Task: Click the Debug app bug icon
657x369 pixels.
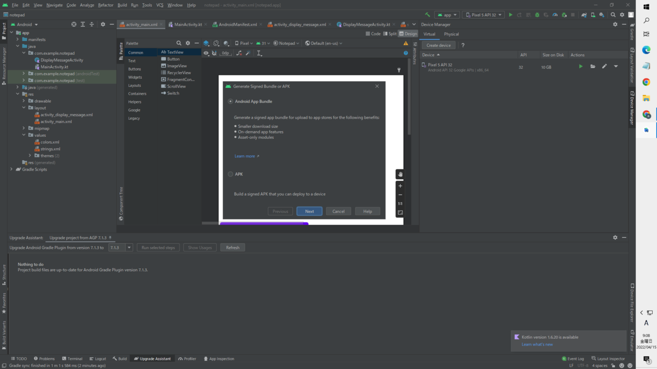Action: pos(537,15)
